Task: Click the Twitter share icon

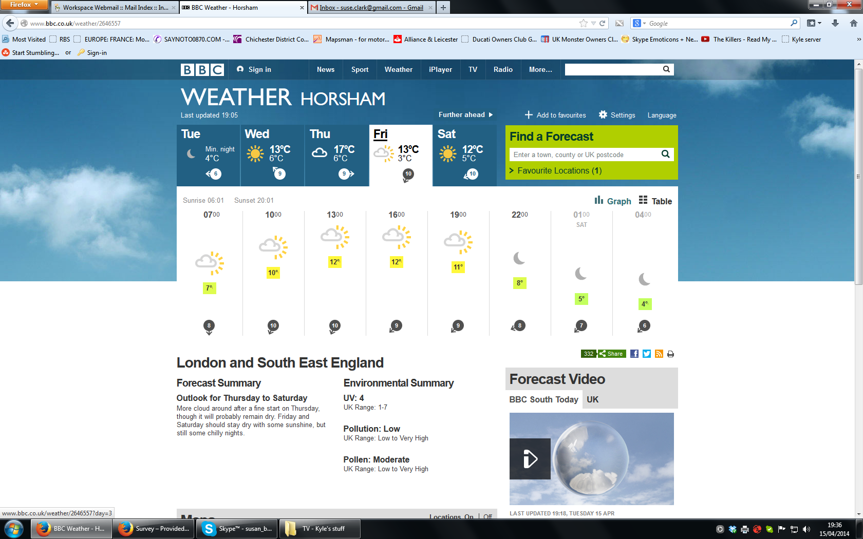Action: click(x=647, y=354)
